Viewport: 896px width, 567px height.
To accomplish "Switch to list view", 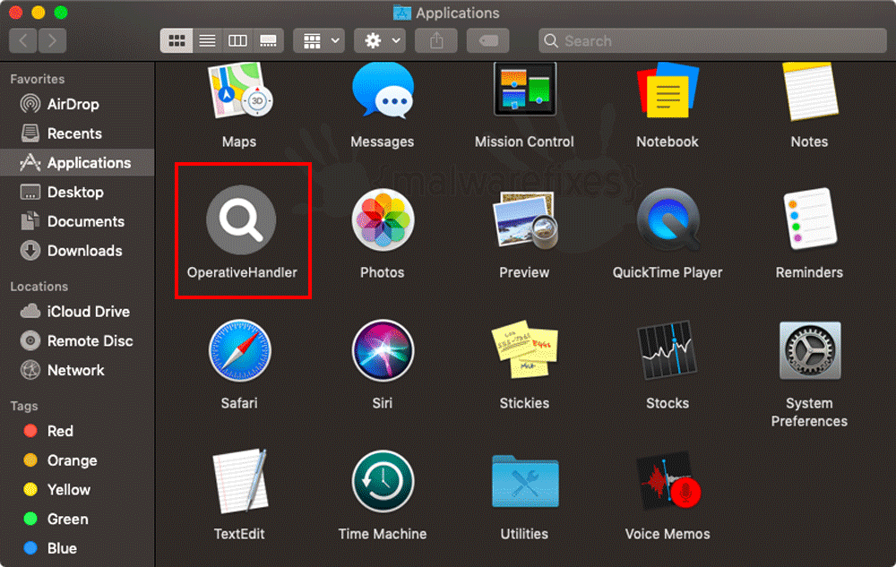I will [x=207, y=41].
